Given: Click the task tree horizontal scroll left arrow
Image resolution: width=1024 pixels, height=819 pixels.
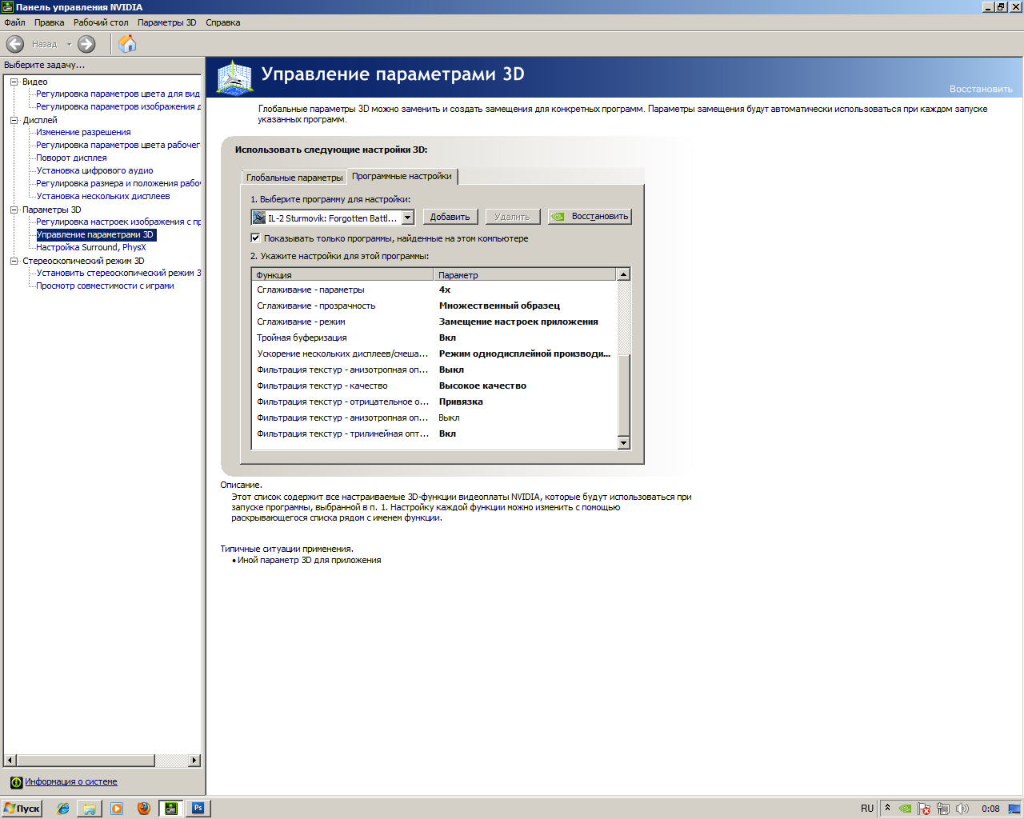Looking at the screenshot, I should tap(10, 761).
